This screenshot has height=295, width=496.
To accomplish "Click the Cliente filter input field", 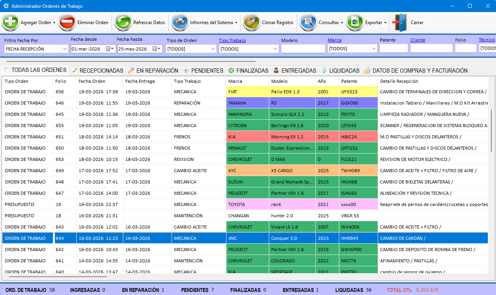I will tap(431, 48).
